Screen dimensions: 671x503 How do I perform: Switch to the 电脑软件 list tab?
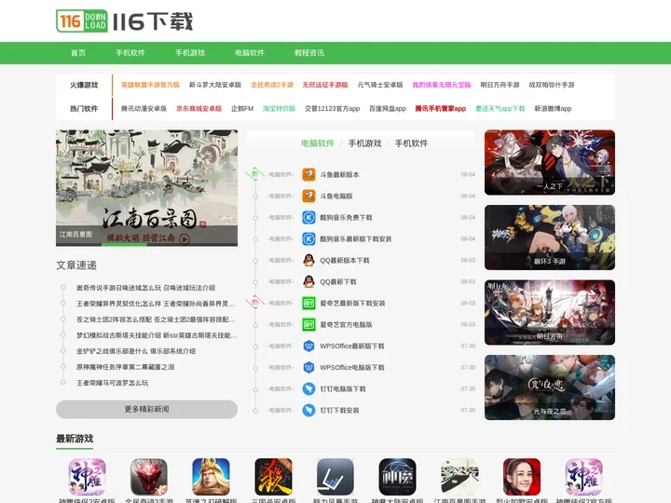pos(318,143)
